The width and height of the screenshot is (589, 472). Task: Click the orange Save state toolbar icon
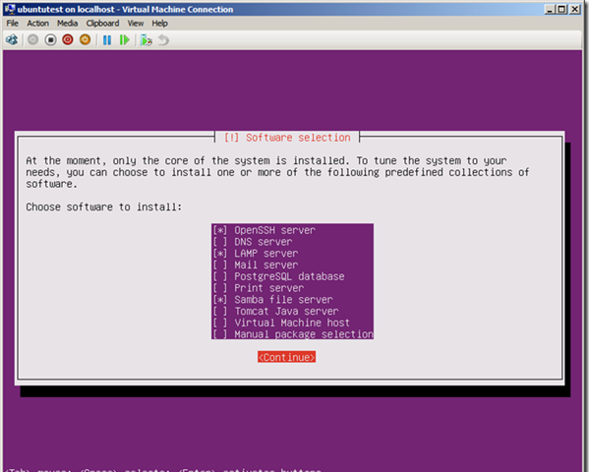pos(85,40)
